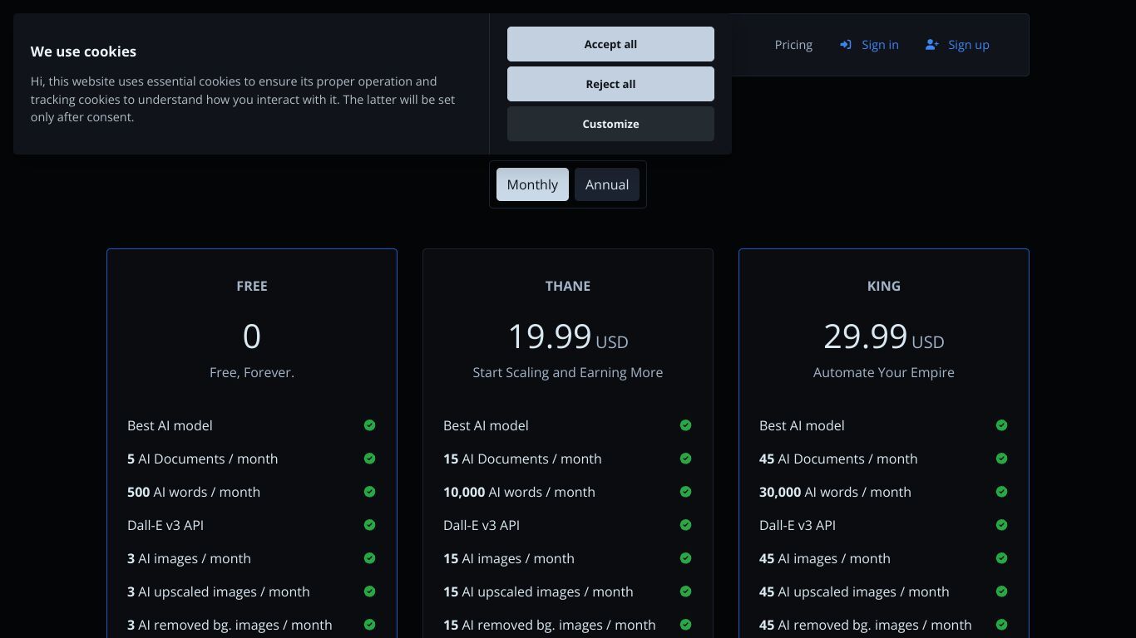Click the Sign in arrow icon
The width and height of the screenshot is (1136, 638).
point(846,45)
